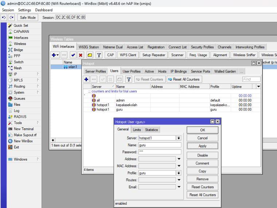Click Scanner button in Wireless Tables

177,55
